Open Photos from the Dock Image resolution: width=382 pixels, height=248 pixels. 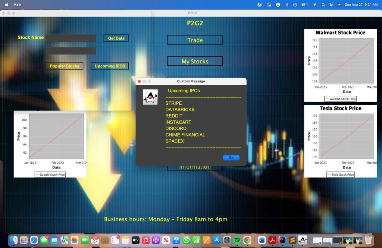pyautogui.click(x=75, y=241)
